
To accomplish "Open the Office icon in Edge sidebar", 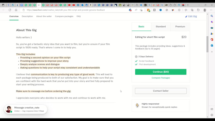I will (212, 39).
